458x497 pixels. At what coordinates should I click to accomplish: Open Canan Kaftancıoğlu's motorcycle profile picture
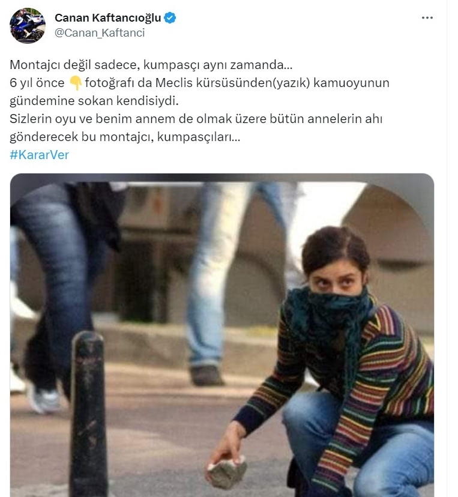coord(28,25)
